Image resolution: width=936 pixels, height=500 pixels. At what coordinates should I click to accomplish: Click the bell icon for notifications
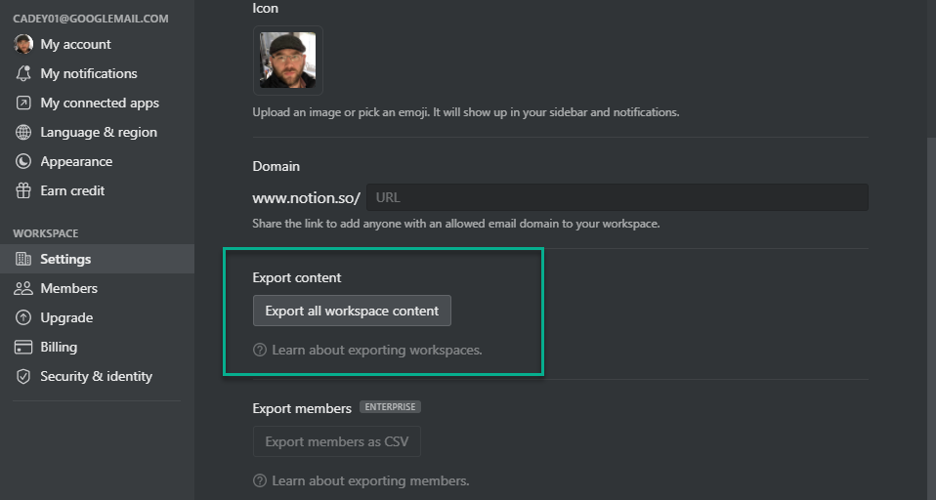[x=23, y=73]
